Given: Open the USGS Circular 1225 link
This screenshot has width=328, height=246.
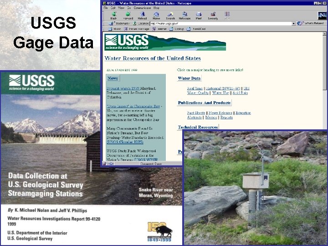Looking at the screenshot, I should pos(125,142).
